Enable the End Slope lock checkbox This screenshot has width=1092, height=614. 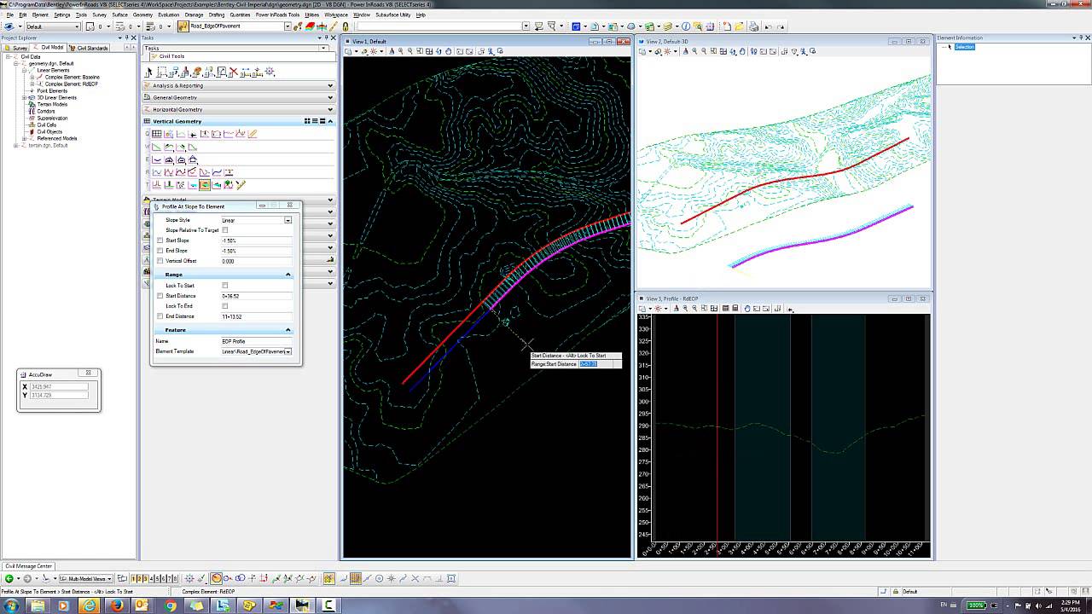160,251
